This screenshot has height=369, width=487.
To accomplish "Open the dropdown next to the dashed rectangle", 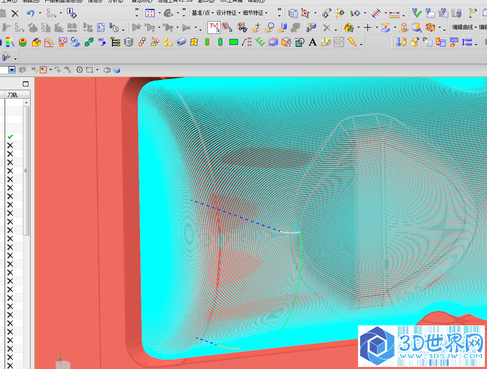I will tap(97, 70).
